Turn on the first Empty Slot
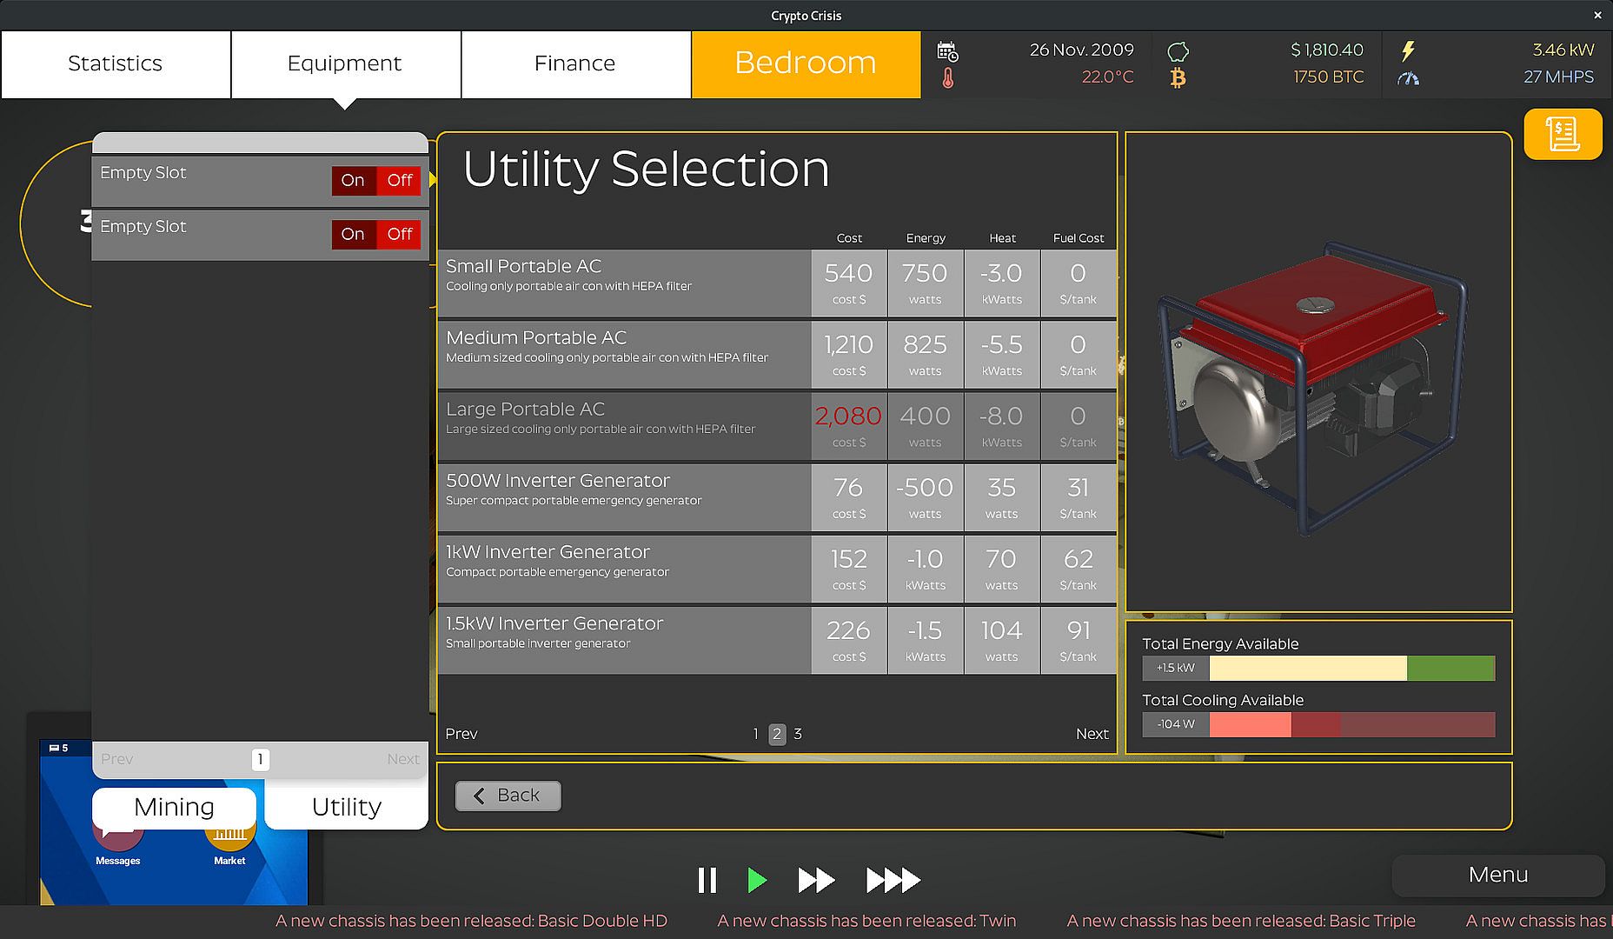1613x939 pixels. point(353,180)
